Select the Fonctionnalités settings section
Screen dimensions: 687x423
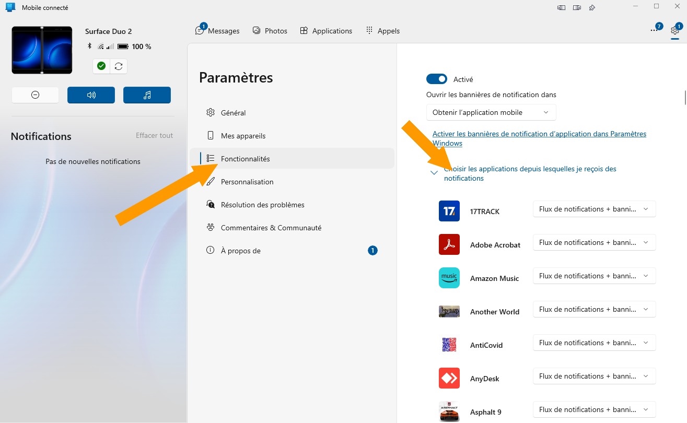pos(292,159)
